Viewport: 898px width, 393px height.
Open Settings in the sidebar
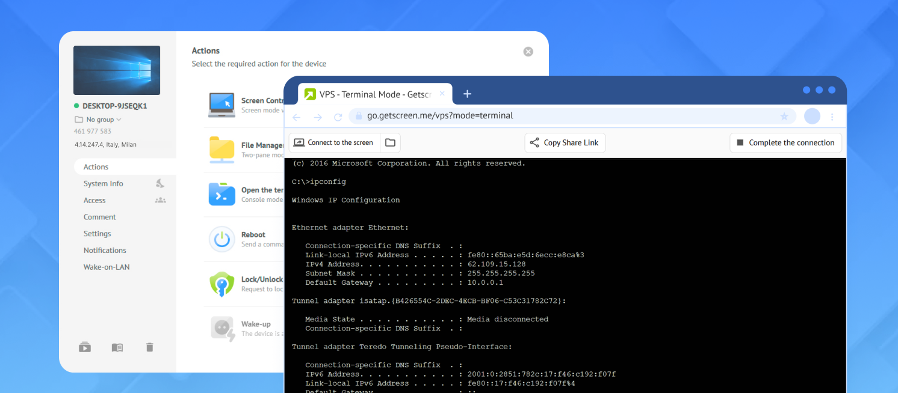(98, 234)
